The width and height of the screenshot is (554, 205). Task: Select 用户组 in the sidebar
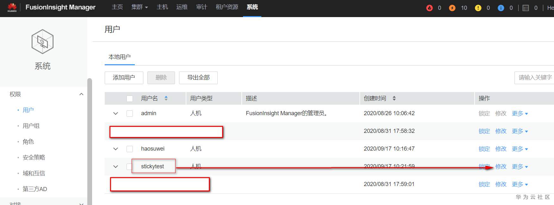click(31, 126)
